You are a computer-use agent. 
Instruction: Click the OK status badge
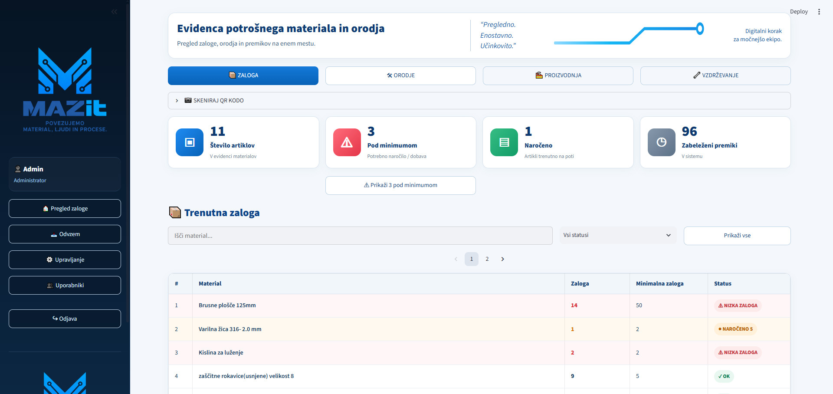724,376
